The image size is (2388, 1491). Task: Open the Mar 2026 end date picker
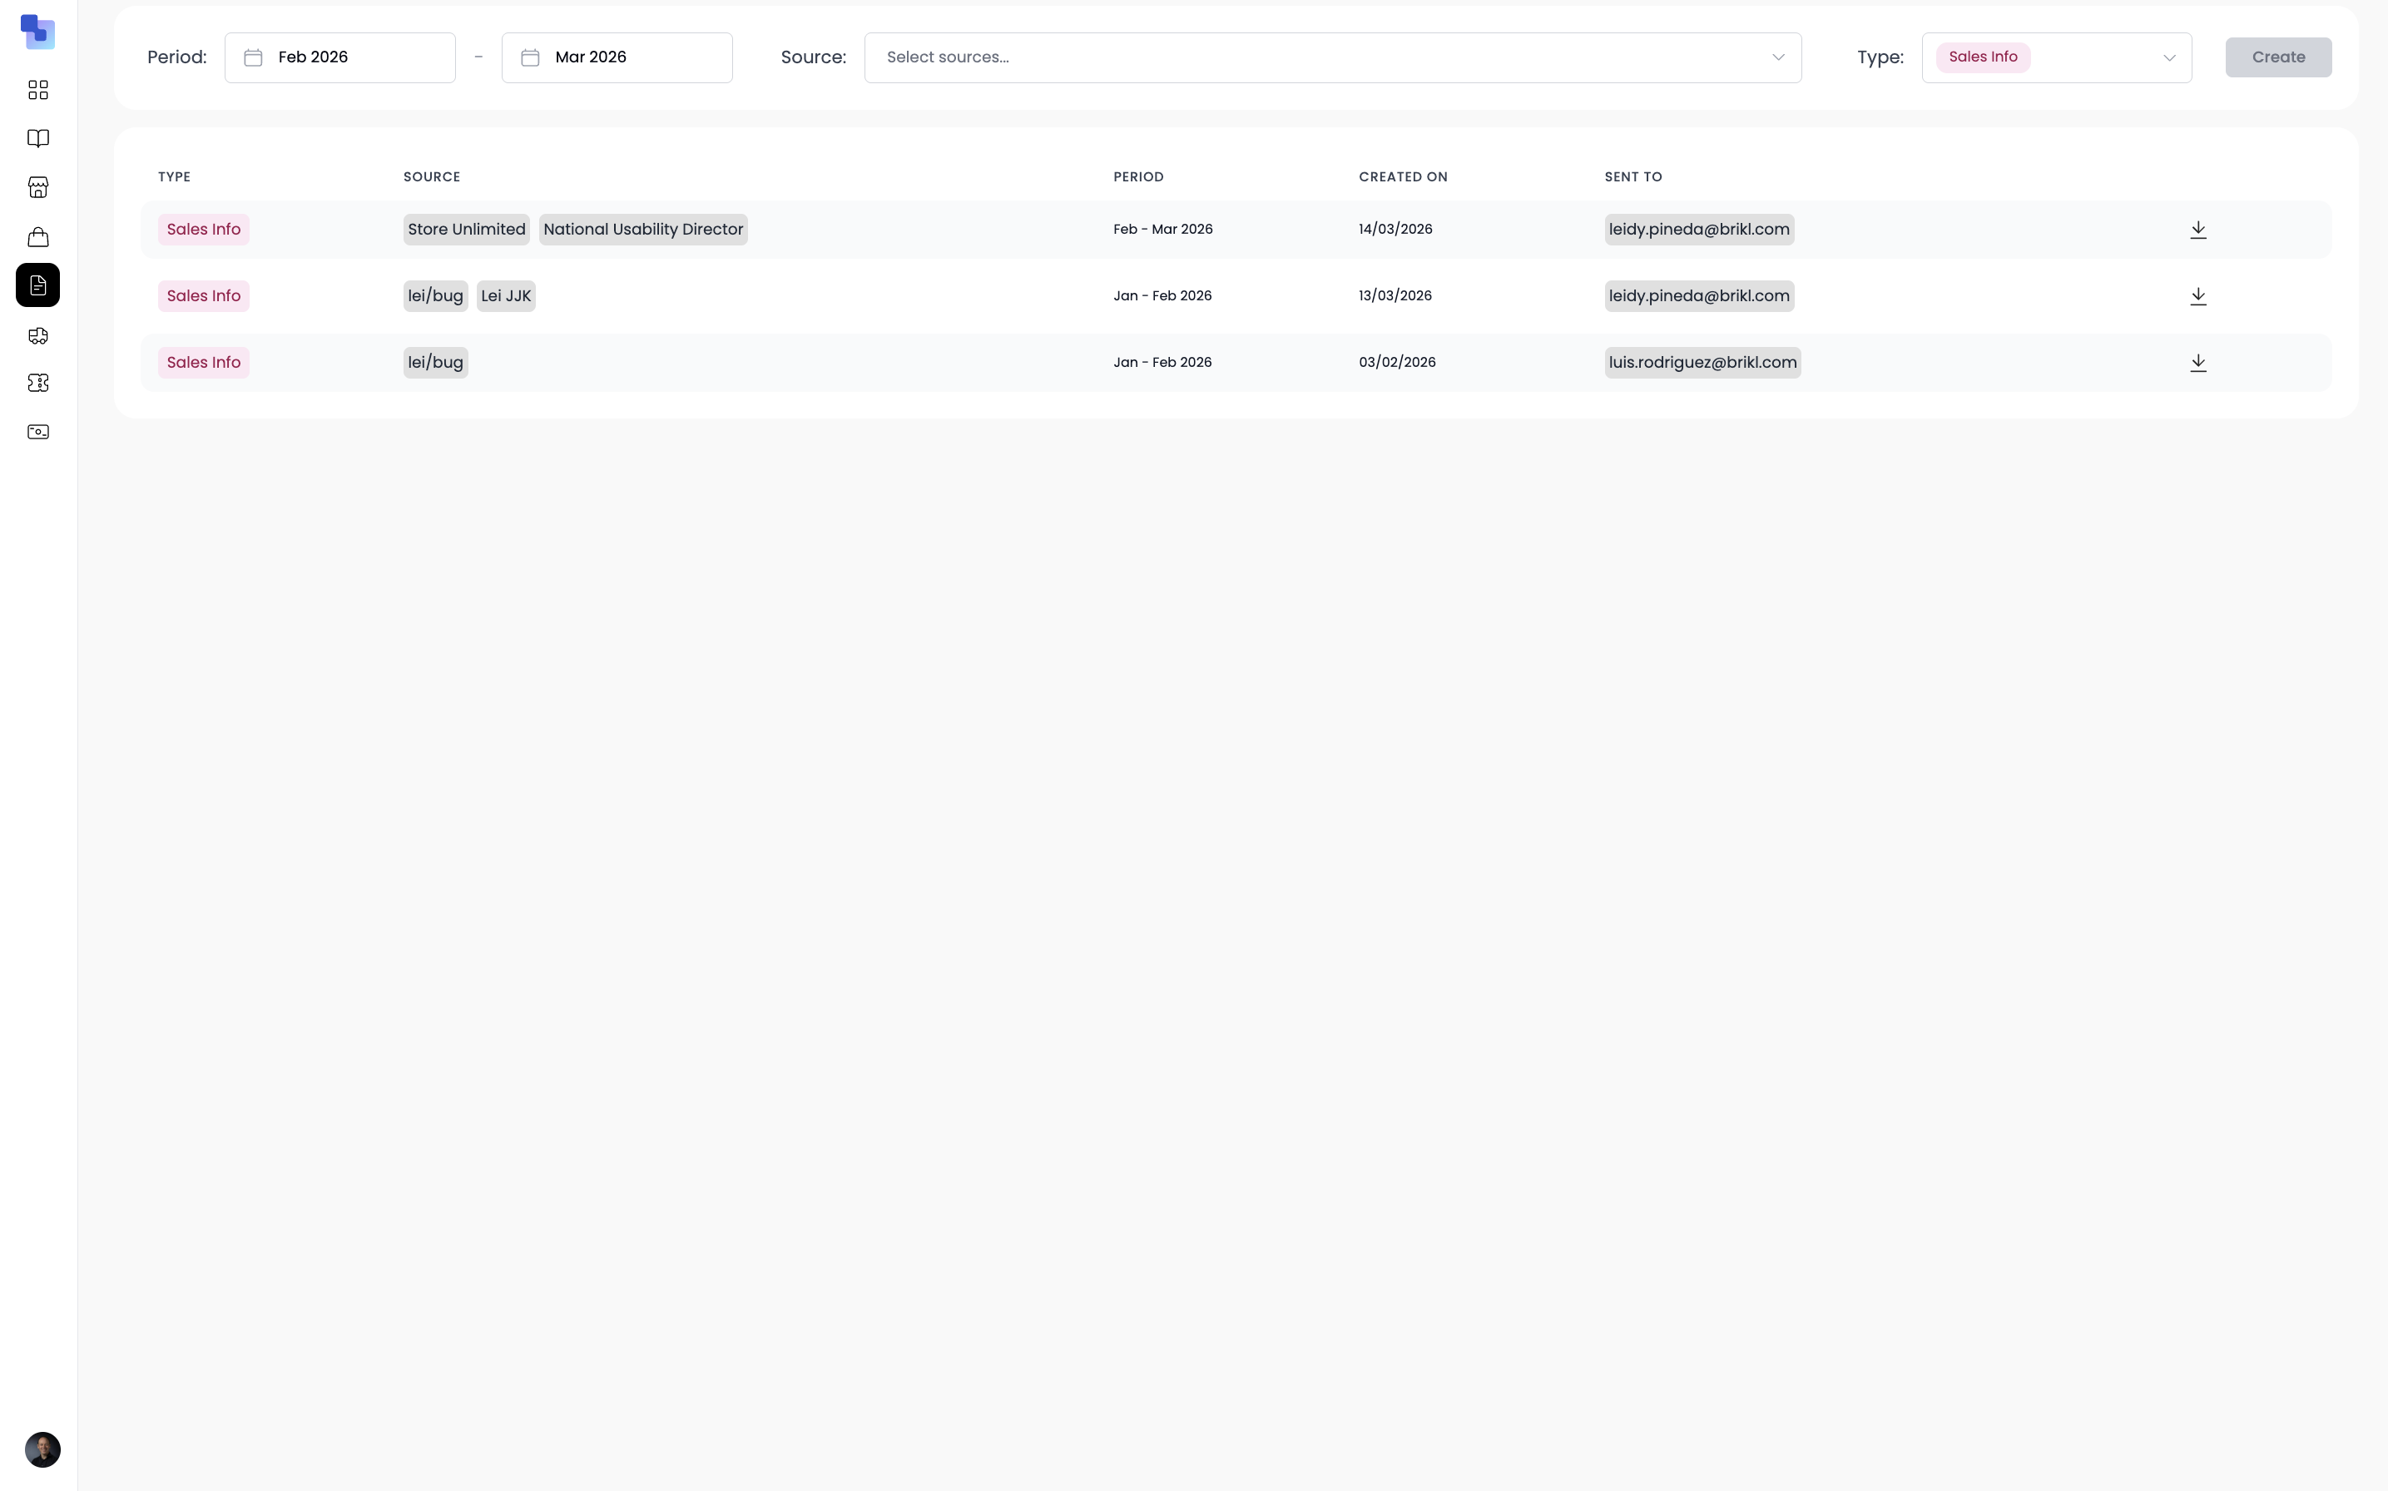point(617,57)
